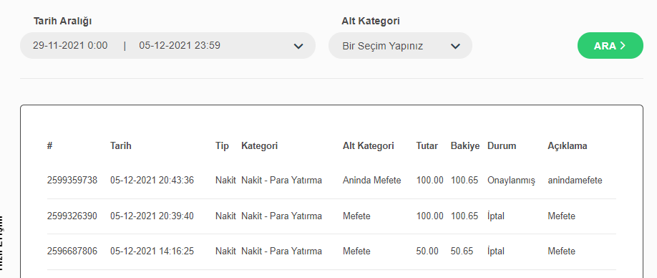Click the Bakiye column header

point(465,146)
